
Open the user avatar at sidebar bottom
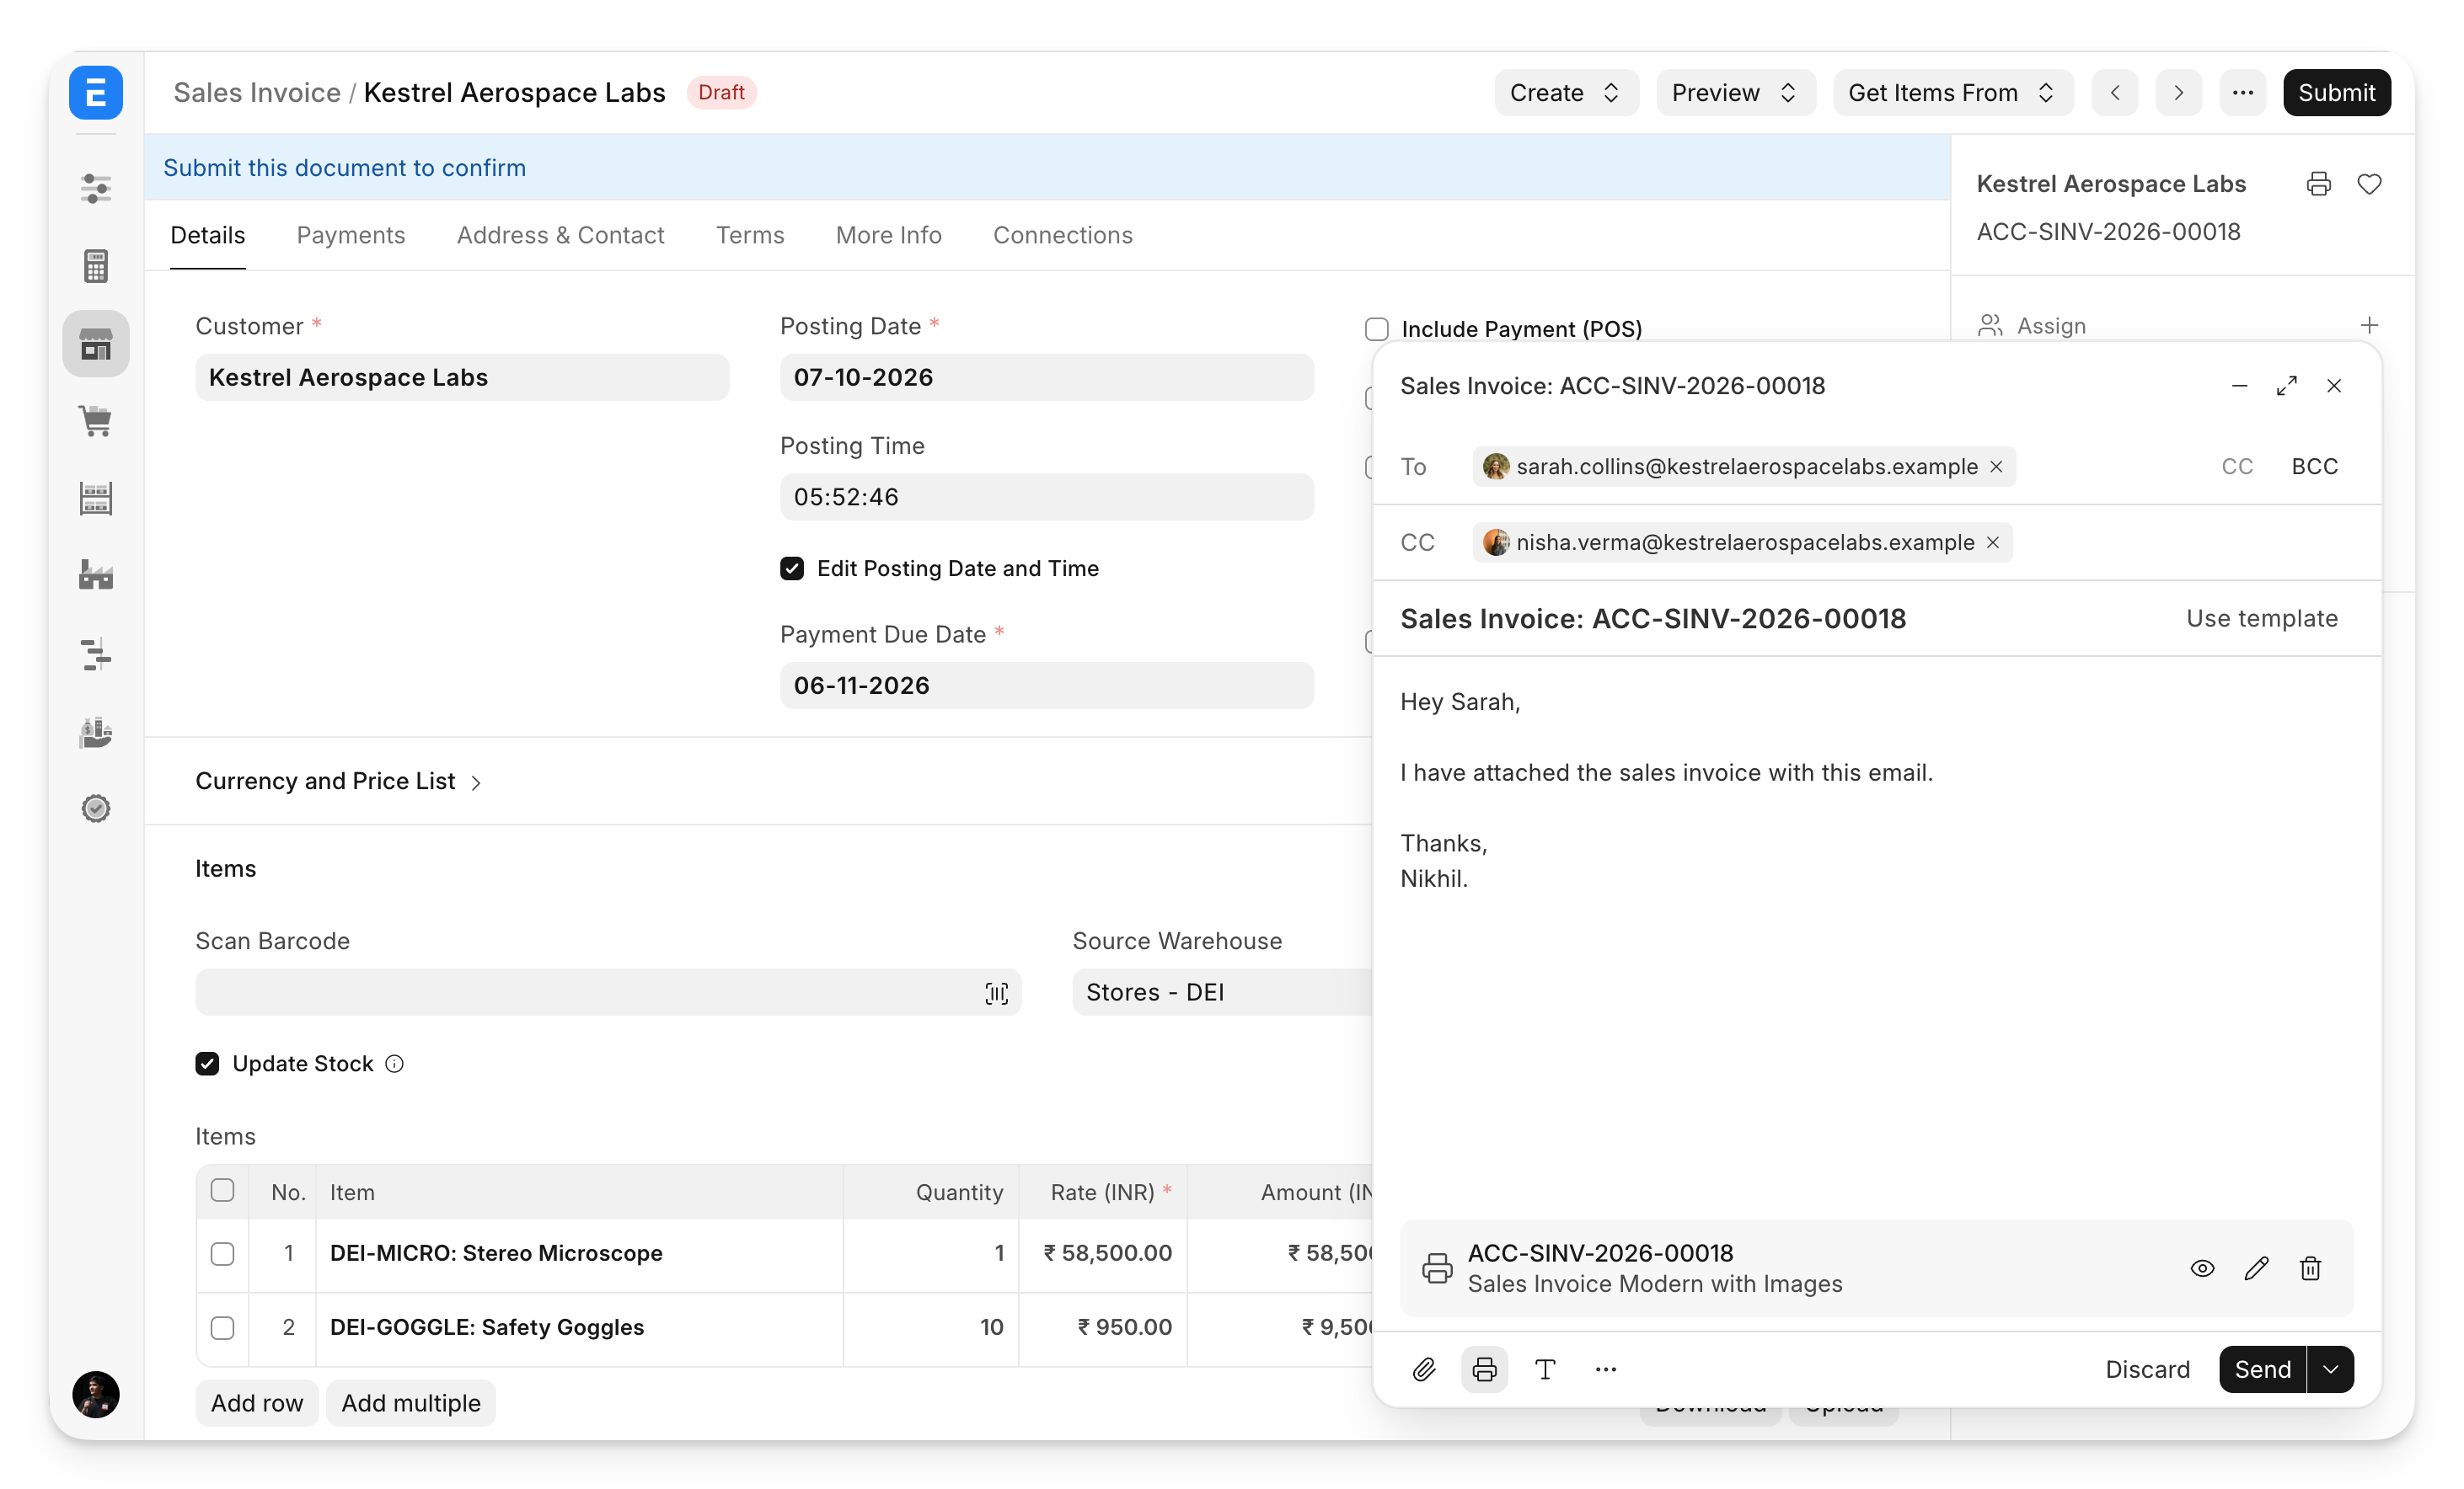click(x=96, y=1394)
